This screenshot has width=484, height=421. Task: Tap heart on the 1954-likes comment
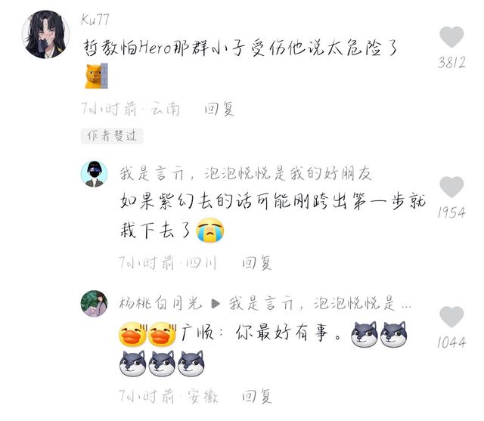451,187
